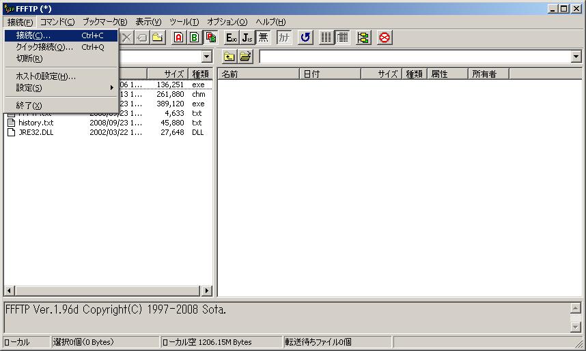
Task: Select history.txt in local list
Action: (36, 123)
